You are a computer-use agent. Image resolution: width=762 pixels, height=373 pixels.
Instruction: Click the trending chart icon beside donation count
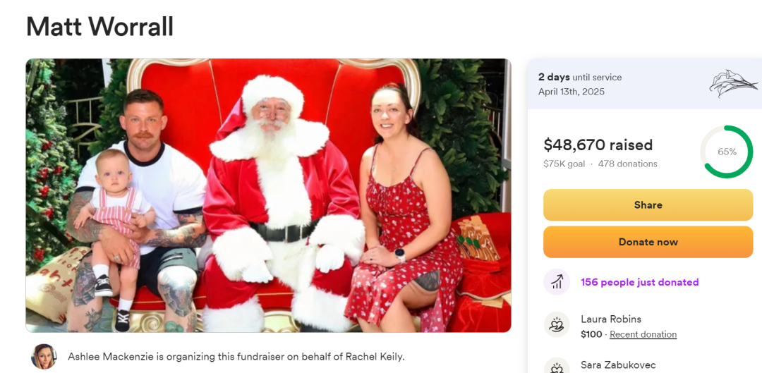[557, 282]
